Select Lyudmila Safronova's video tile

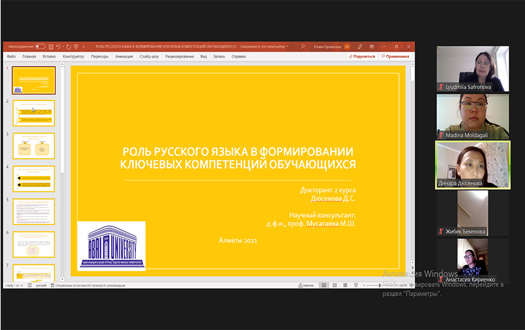point(473,68)
